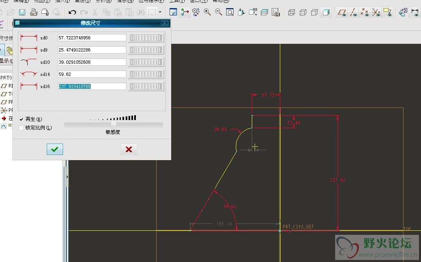Open the view manager icon
This screenshot has height=262, width=421.
[x=276, y=12]
